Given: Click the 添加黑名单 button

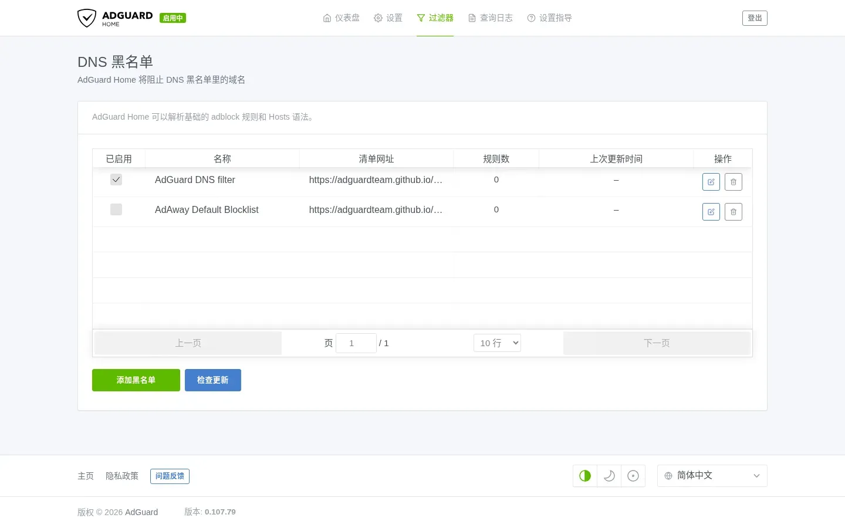Looking at the screenshot, I should coord(136,380).
